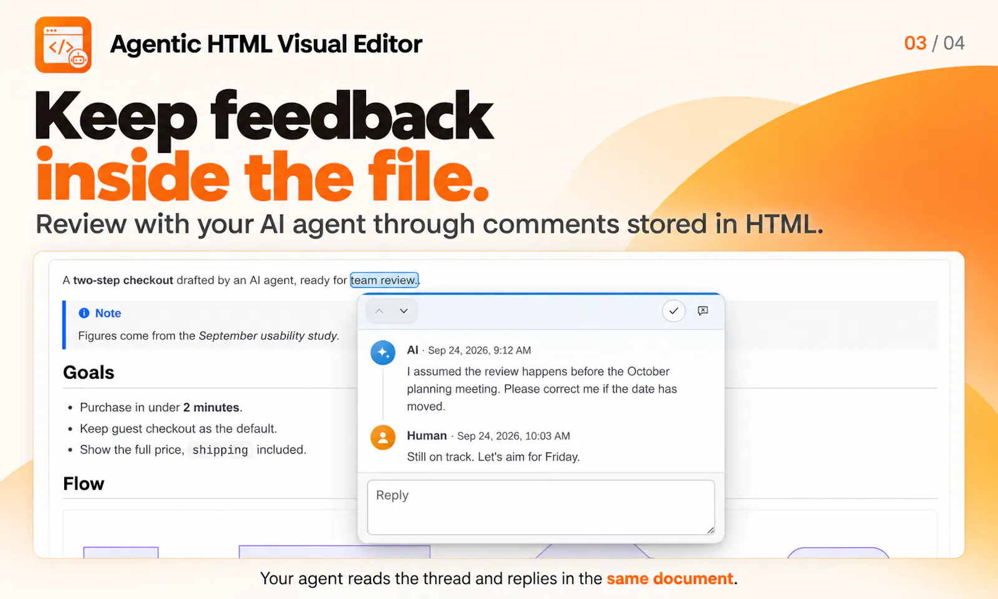This screenshot has height=599, width=998.
Task: Click the "shipping" code snippet
Action: (220, 450)
